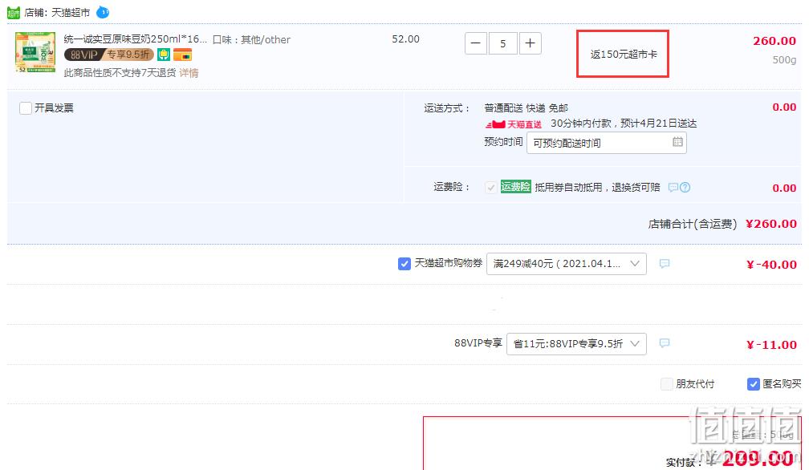Click the 此商品性质不支持7天退货 notice text
The image size is (809, 470).
point(120,73)
